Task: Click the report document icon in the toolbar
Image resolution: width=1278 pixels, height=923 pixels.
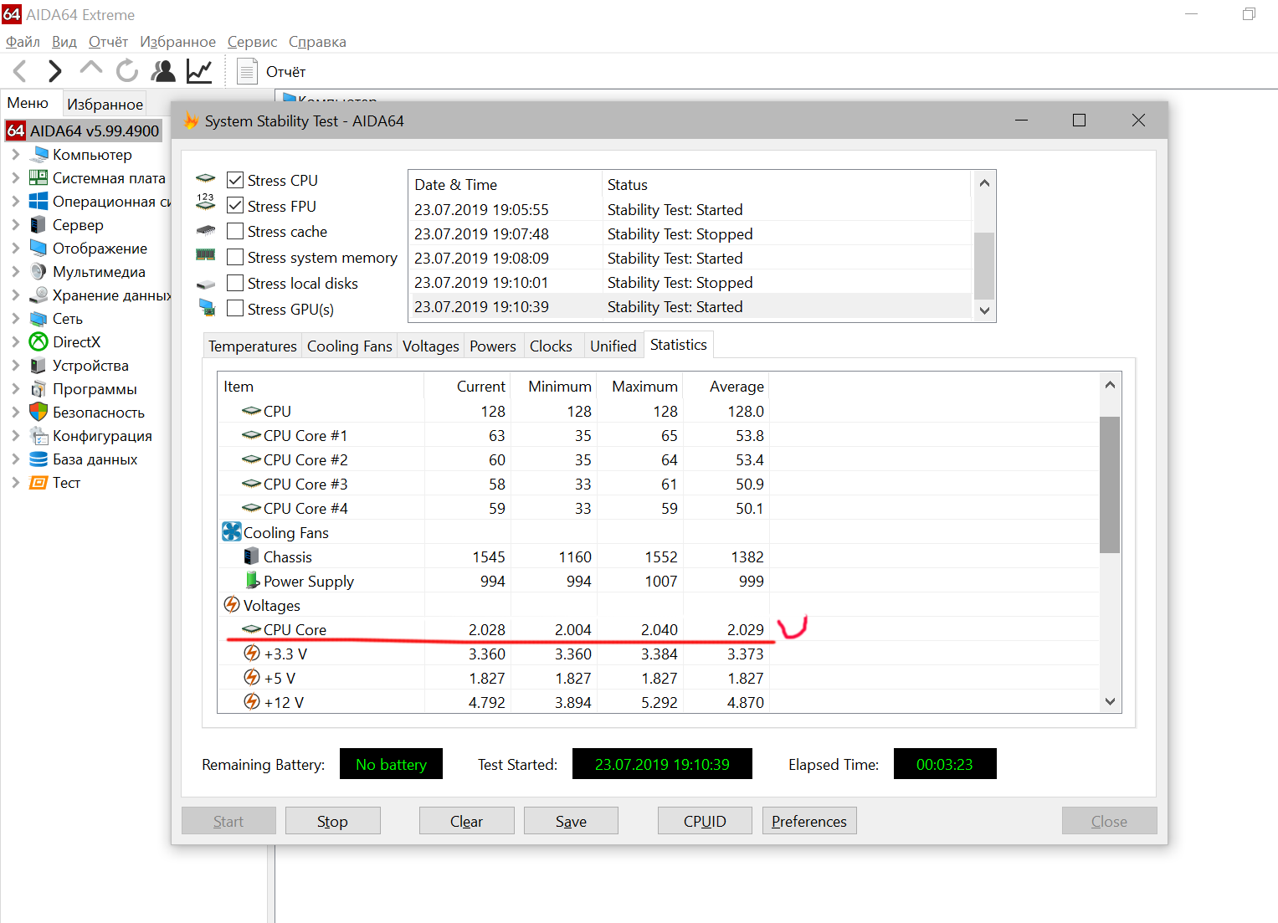Action: [247, 71]
